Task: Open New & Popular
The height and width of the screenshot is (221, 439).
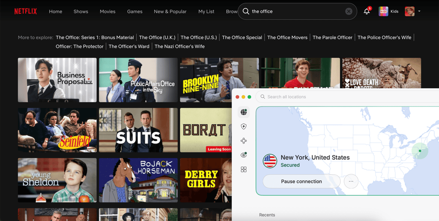Action: click(170, 12)
